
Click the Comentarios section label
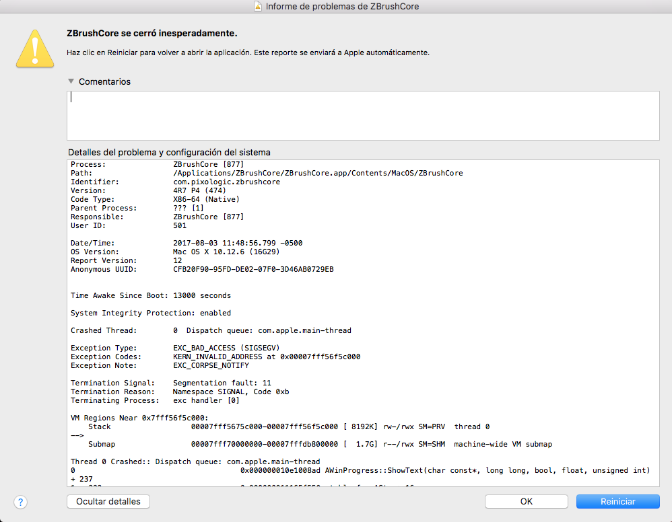[x=104, y=81]
